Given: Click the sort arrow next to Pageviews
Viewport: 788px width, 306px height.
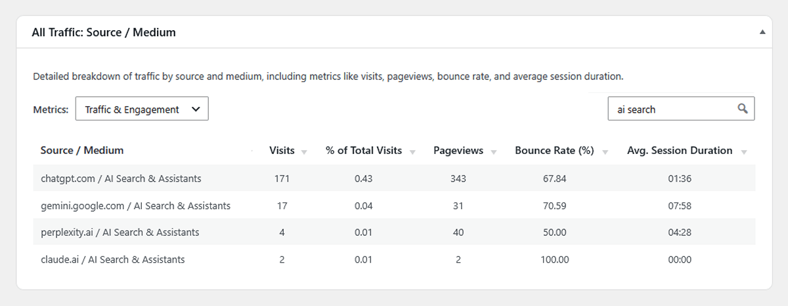Looking at the screenshot, I should [494, 152].
